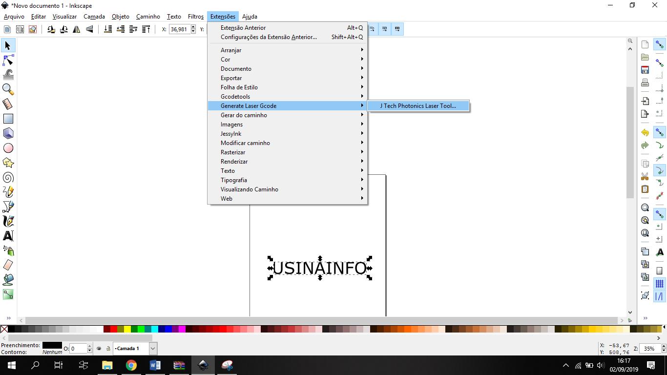Viewport: 667px width, 375px height.
Task: Toggle snap nodes, paths and handles button
Action: tap(660, 132)
